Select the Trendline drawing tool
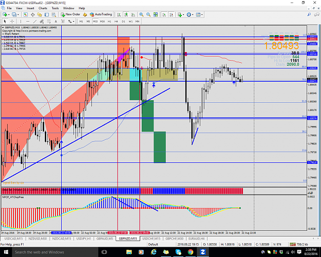This screenshot has height=257, width=321. coord(35,21)
